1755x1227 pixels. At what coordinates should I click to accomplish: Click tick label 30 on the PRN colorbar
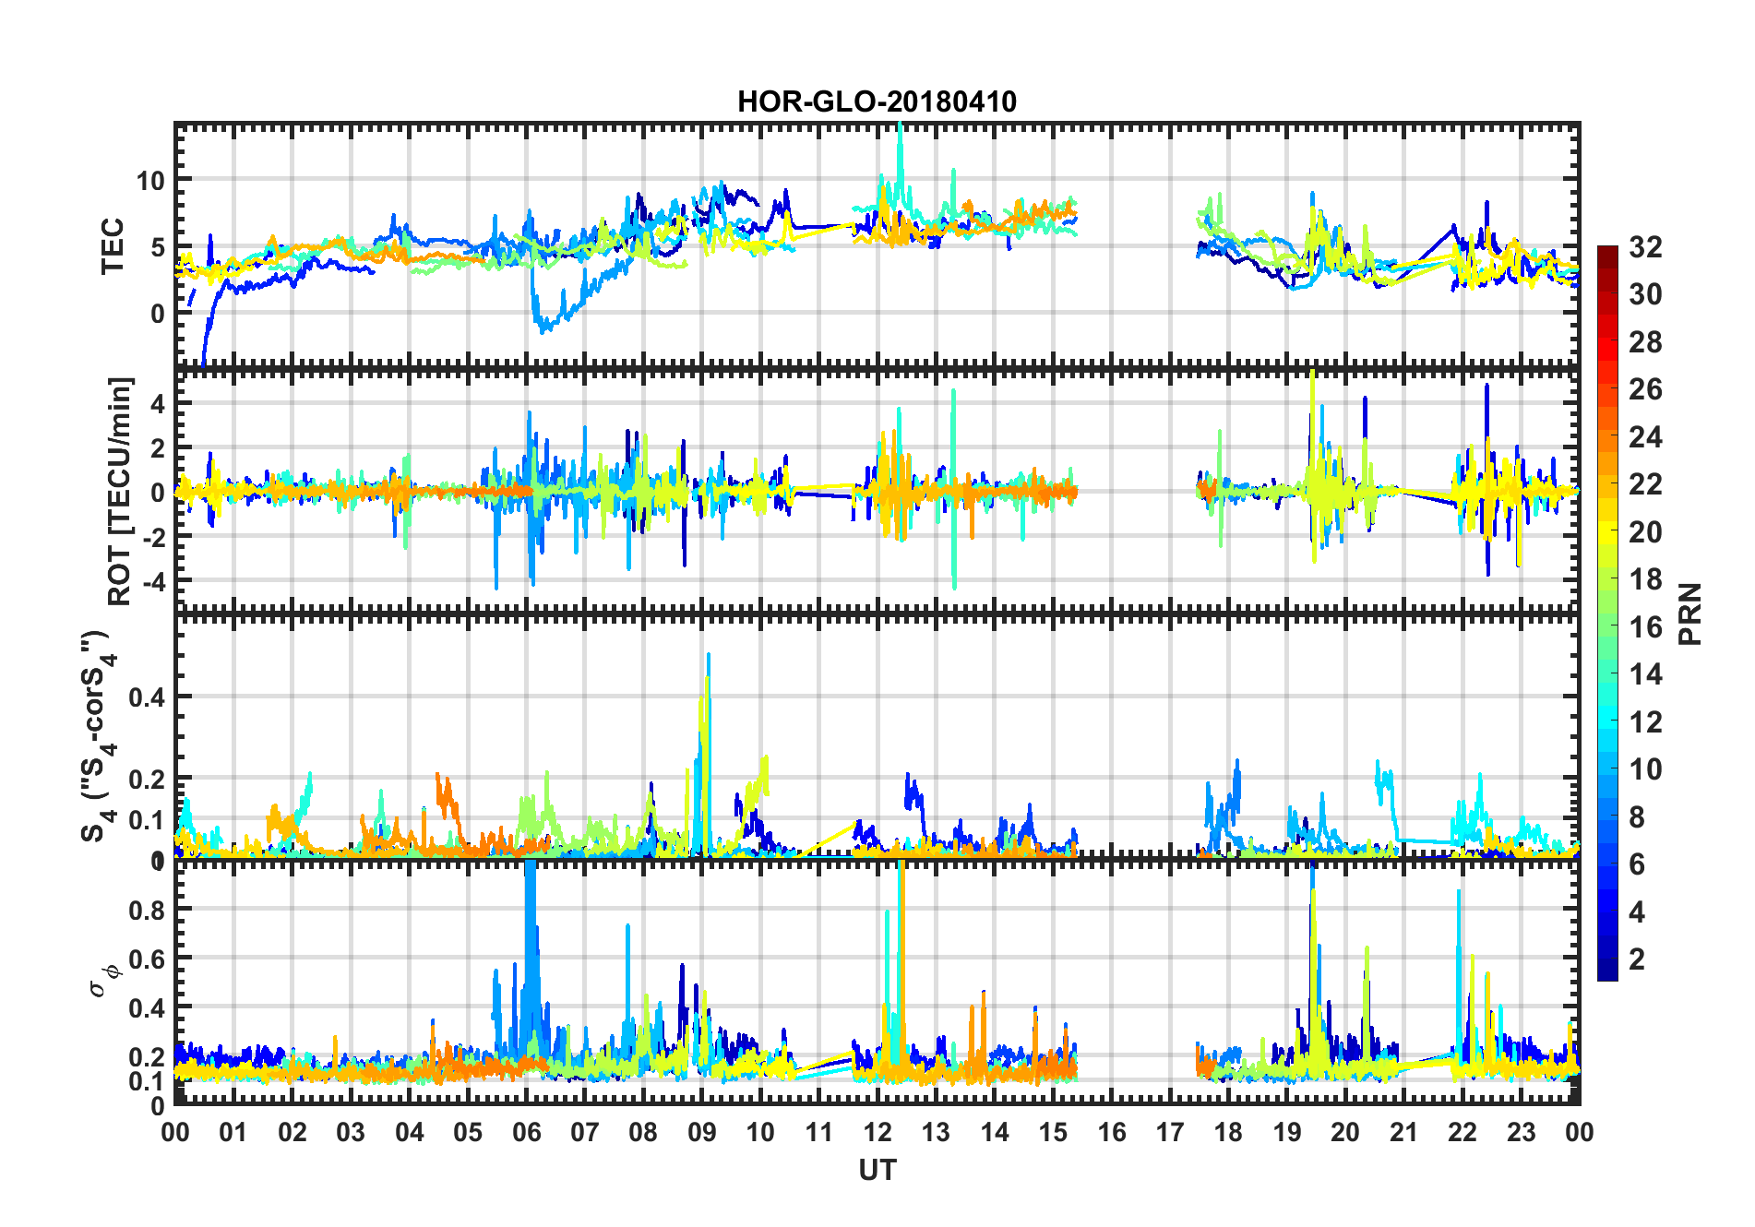[x=1645, y=294]
